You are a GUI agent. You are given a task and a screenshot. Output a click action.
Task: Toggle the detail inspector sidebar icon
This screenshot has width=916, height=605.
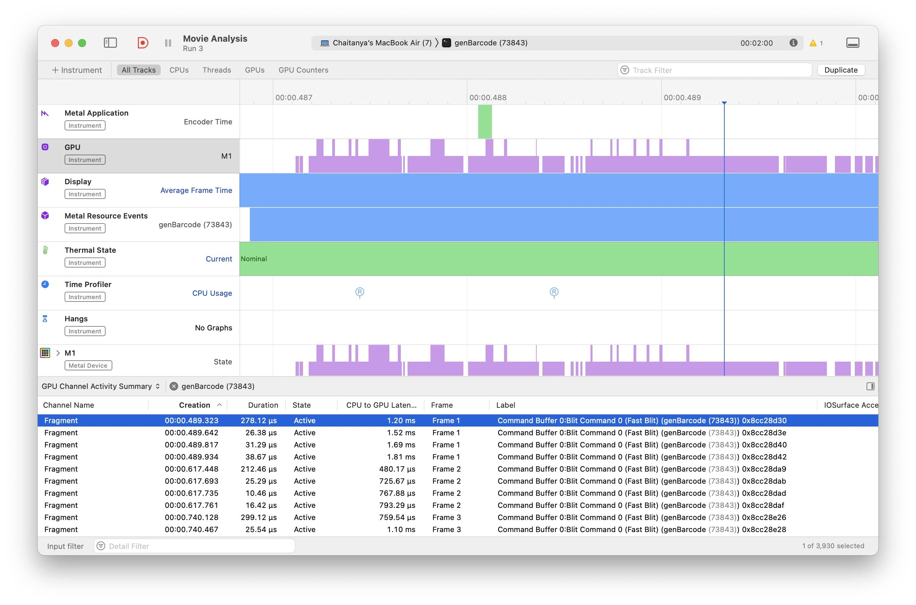pyautogui.click(x=870, y=386)
